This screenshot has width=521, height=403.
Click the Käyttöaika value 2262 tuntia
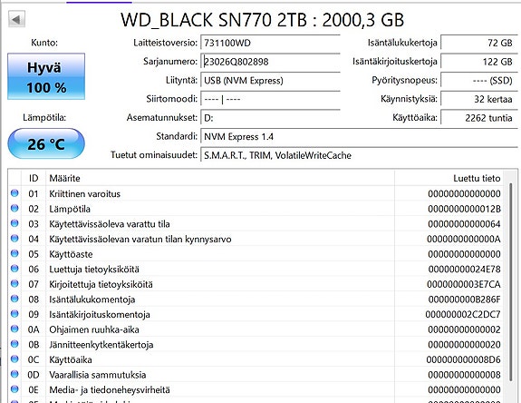click(479, 118)
